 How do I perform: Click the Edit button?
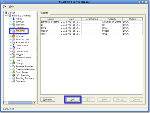[88, 99]
